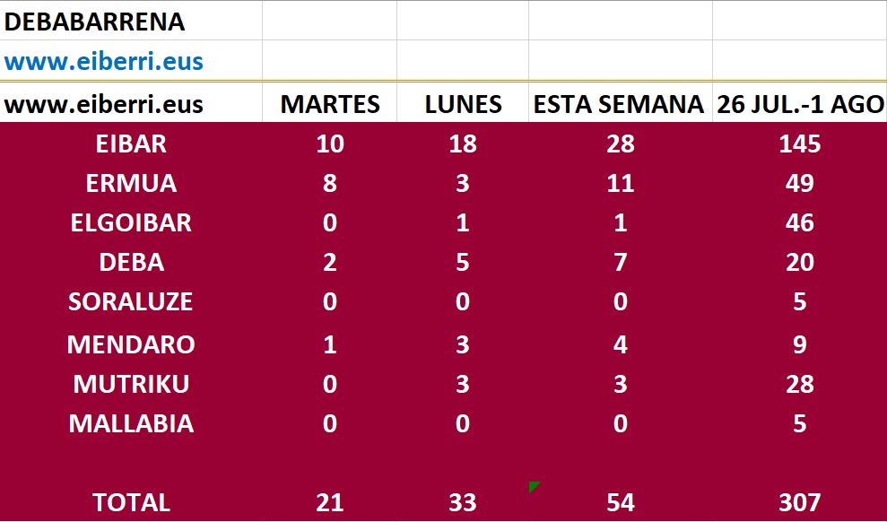Click EIBAR's weekly total of 145

pos(800,144)
